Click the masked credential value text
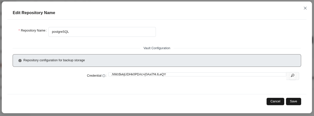 138,74
